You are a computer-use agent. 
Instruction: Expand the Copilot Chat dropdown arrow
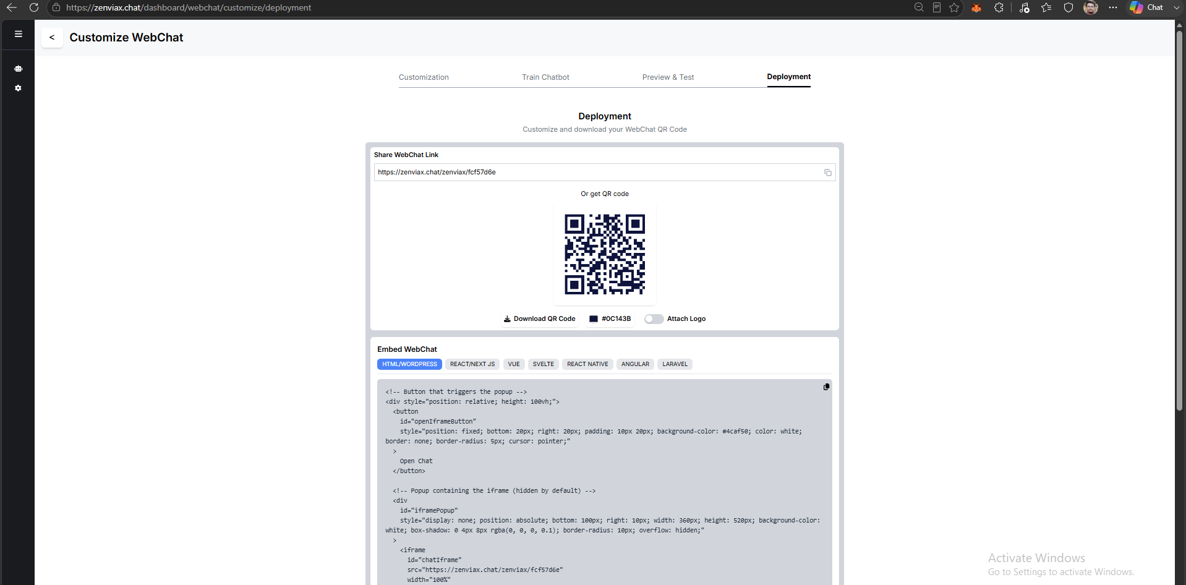point(1177,7)
